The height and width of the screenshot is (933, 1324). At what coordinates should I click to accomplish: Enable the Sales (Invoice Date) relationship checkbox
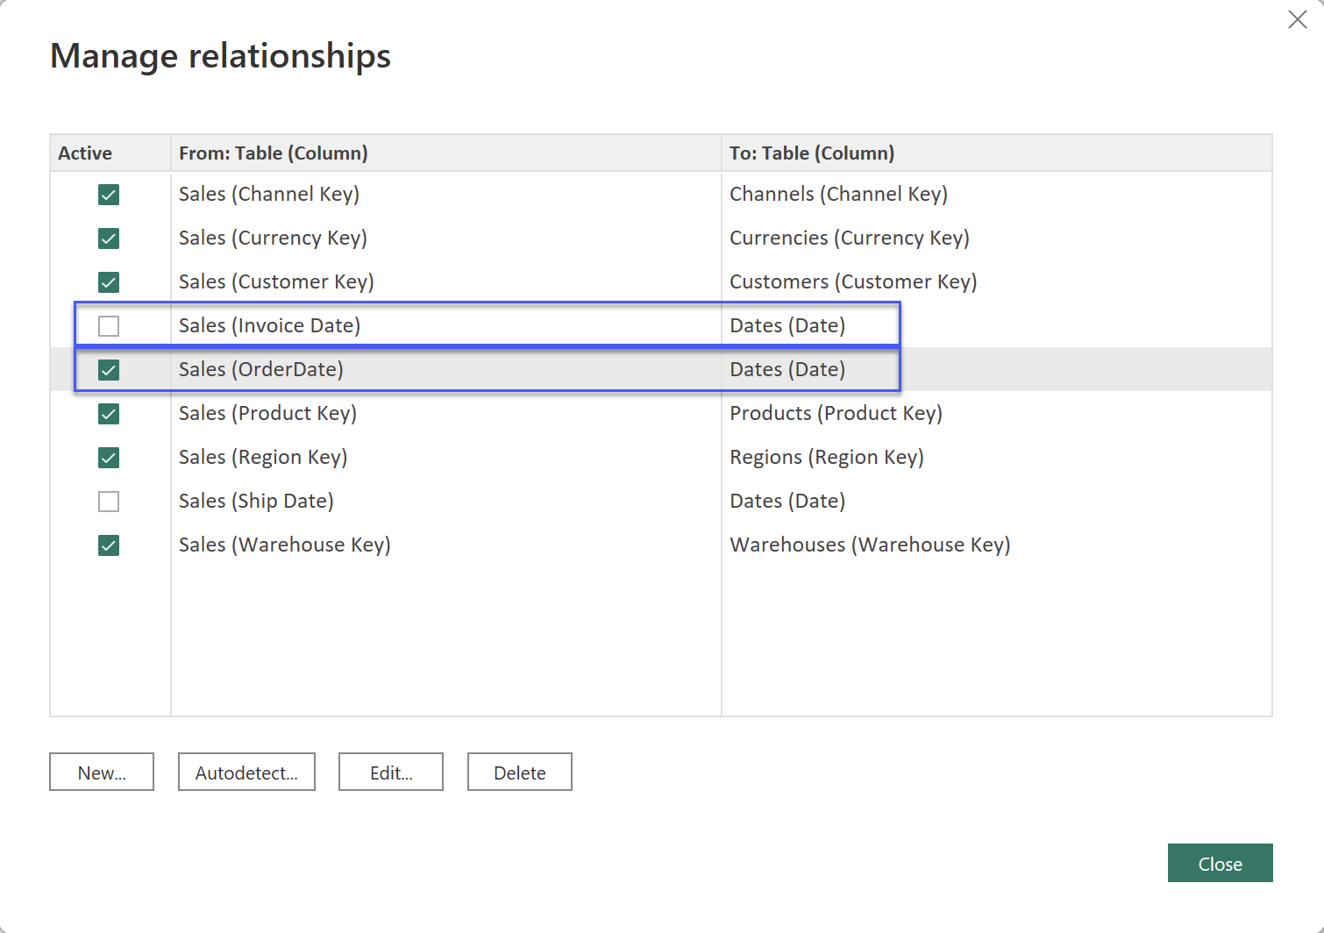coord(109,326)
